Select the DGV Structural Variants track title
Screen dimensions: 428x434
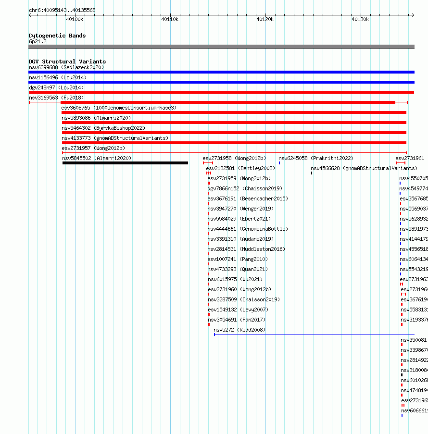click(67, 62)
